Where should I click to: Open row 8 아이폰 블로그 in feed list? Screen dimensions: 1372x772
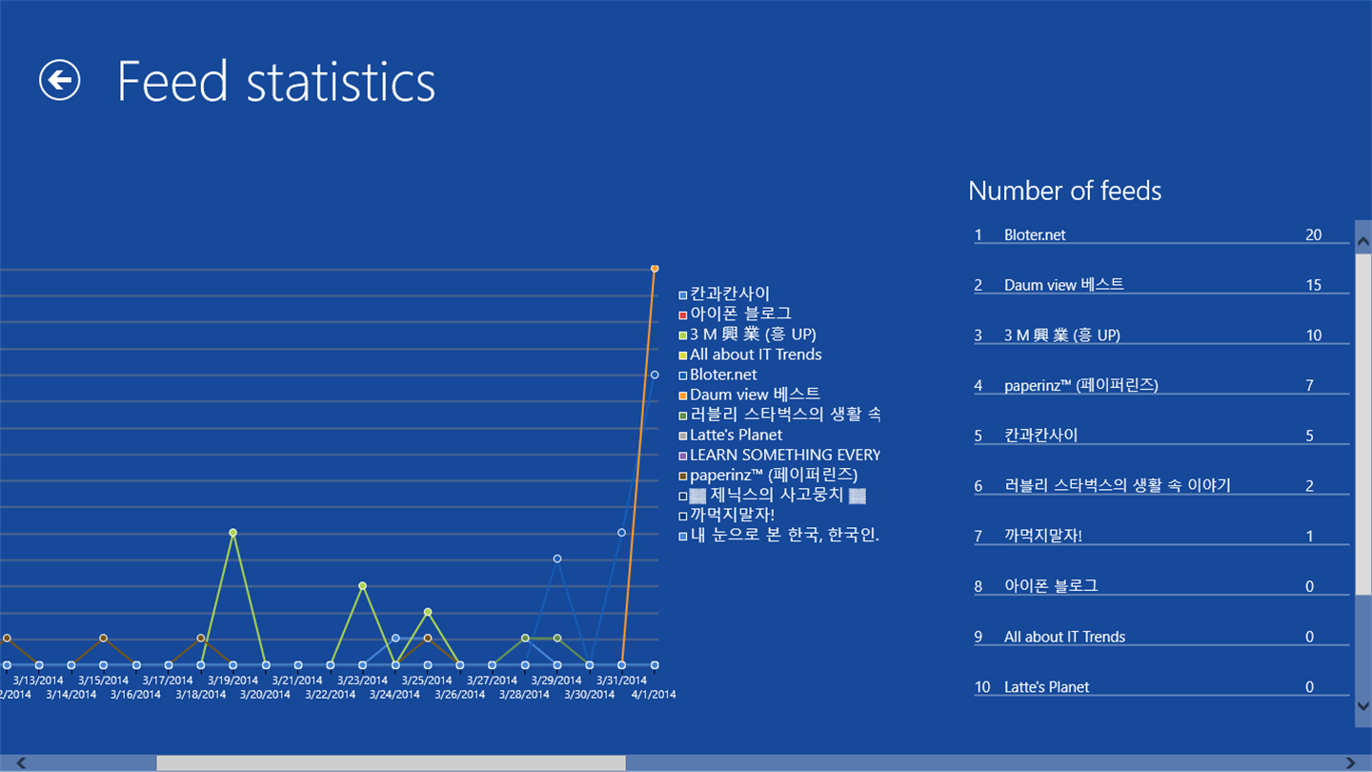click(1161, 586)
